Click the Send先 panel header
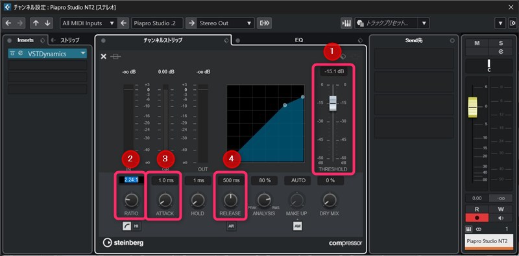Viewport: 519px width, 256px height. tap(414, 40)
